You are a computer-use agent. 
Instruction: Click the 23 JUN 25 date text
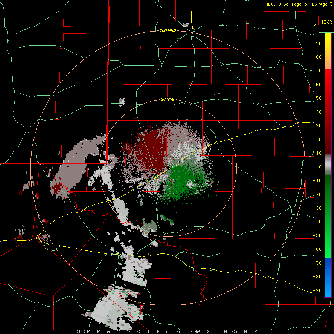click(222, 331)
